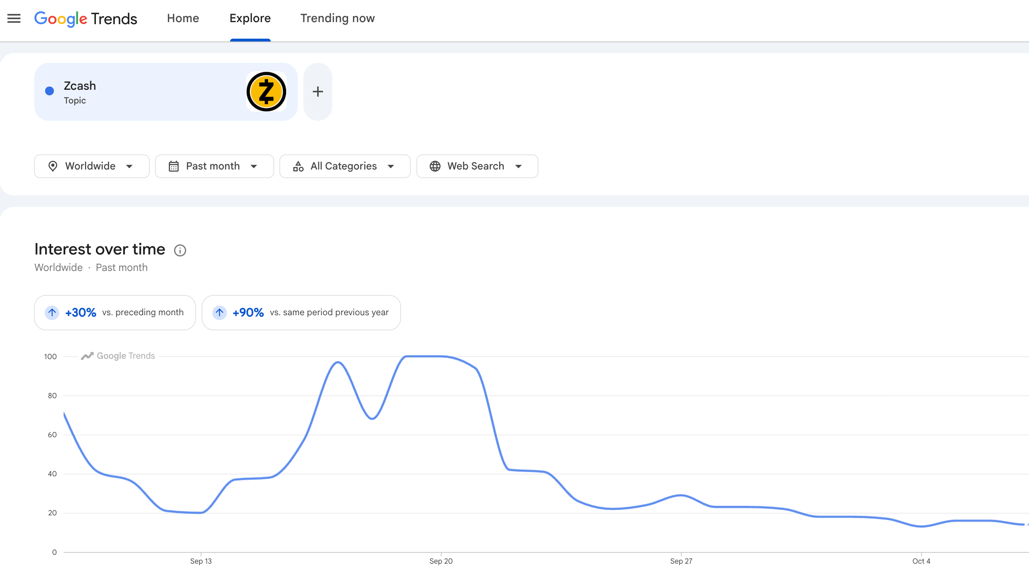
Task: Open the hamburger main menu
Action: (14, 19)
